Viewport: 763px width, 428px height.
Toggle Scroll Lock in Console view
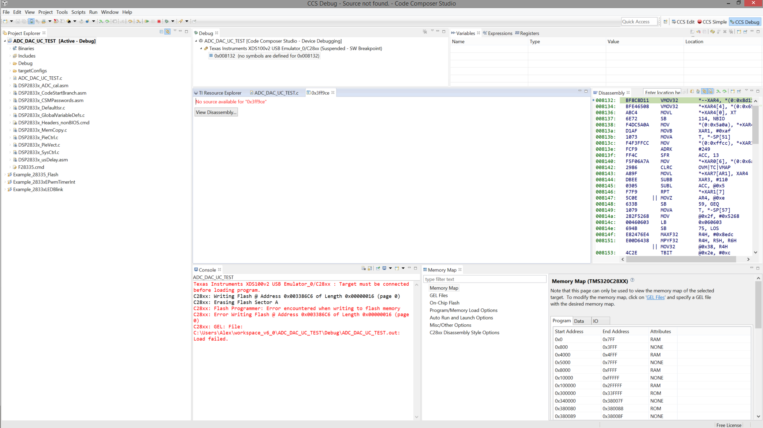(x=370, y=269)
